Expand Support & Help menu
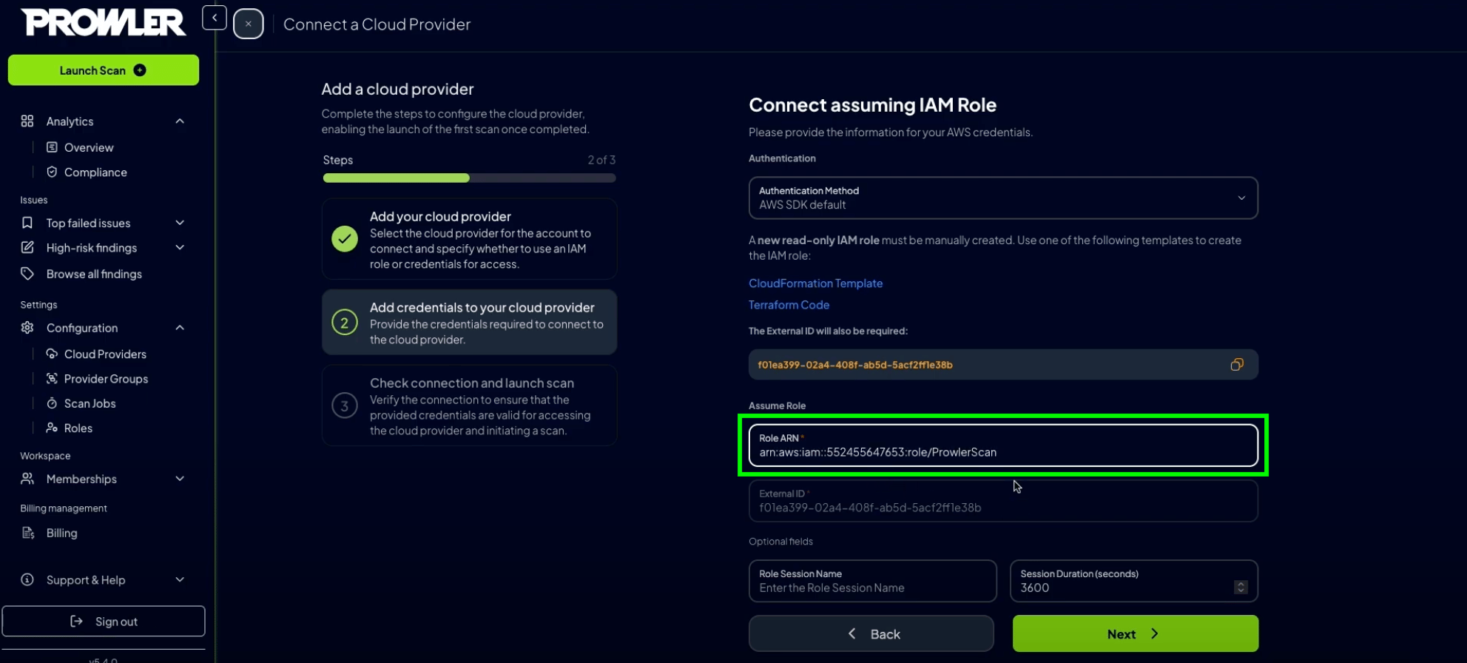Screen dimensions: 1467x663 click(180, 579)
